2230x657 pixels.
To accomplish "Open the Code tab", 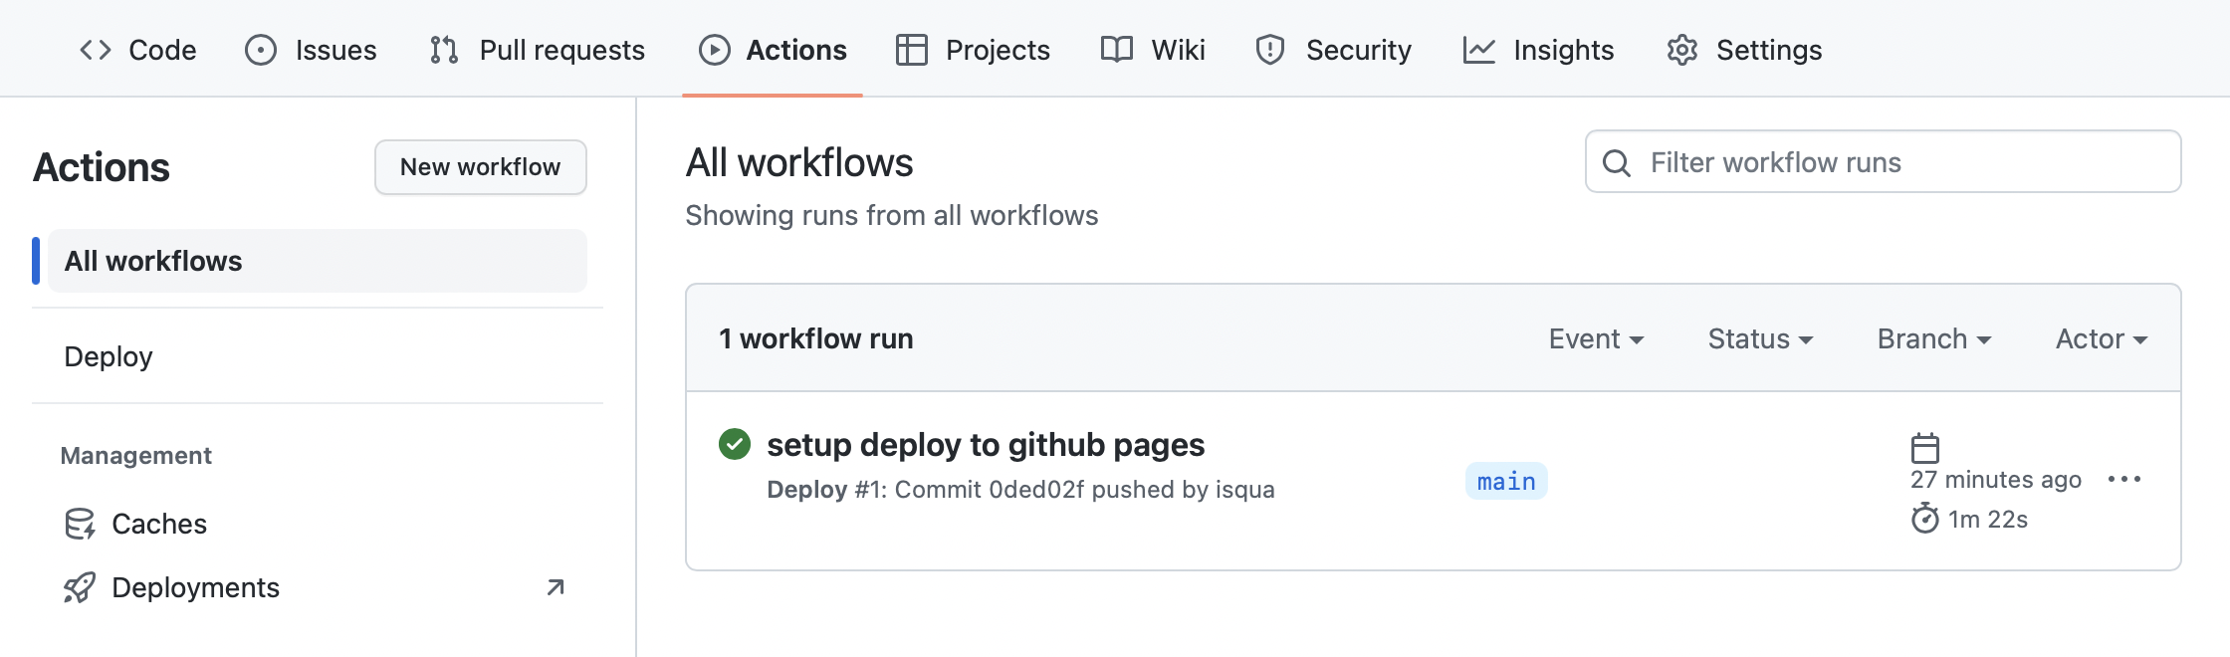I will click(x=137, y=50).
